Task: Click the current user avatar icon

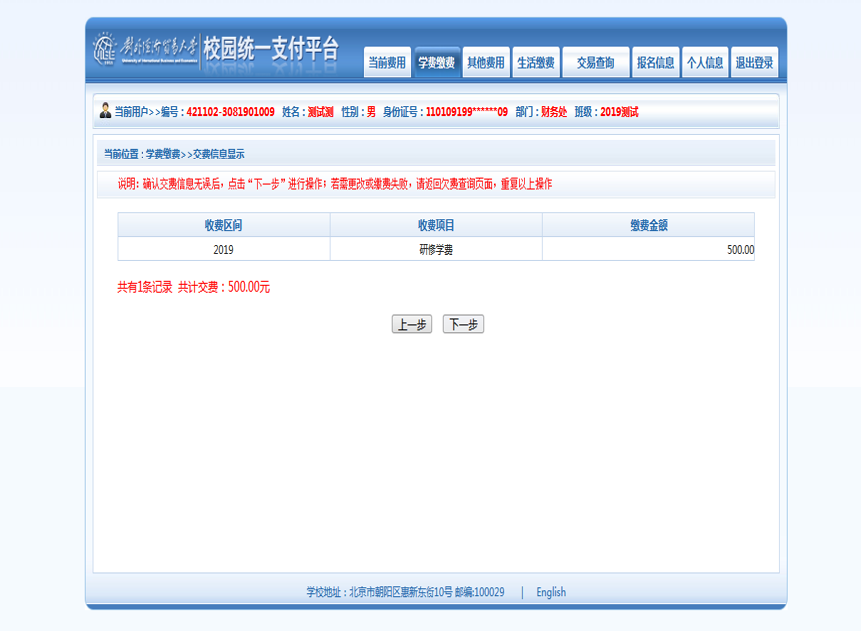Action: coord(105,111)
